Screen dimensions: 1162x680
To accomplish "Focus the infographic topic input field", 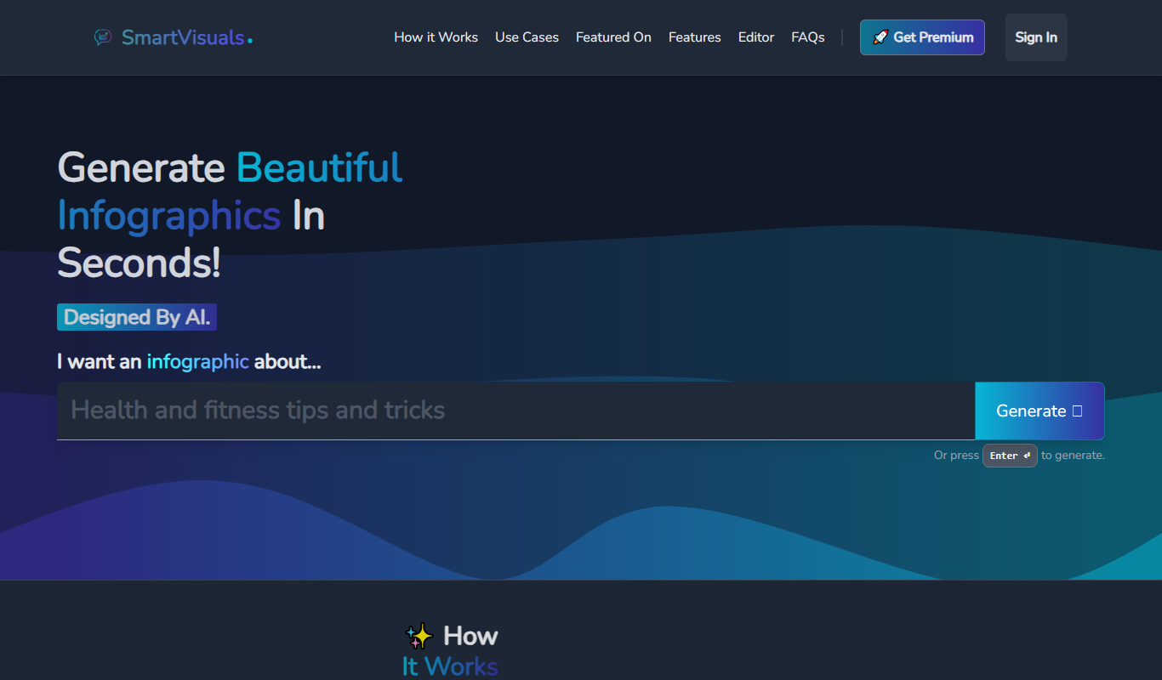I will coord(515,411).
